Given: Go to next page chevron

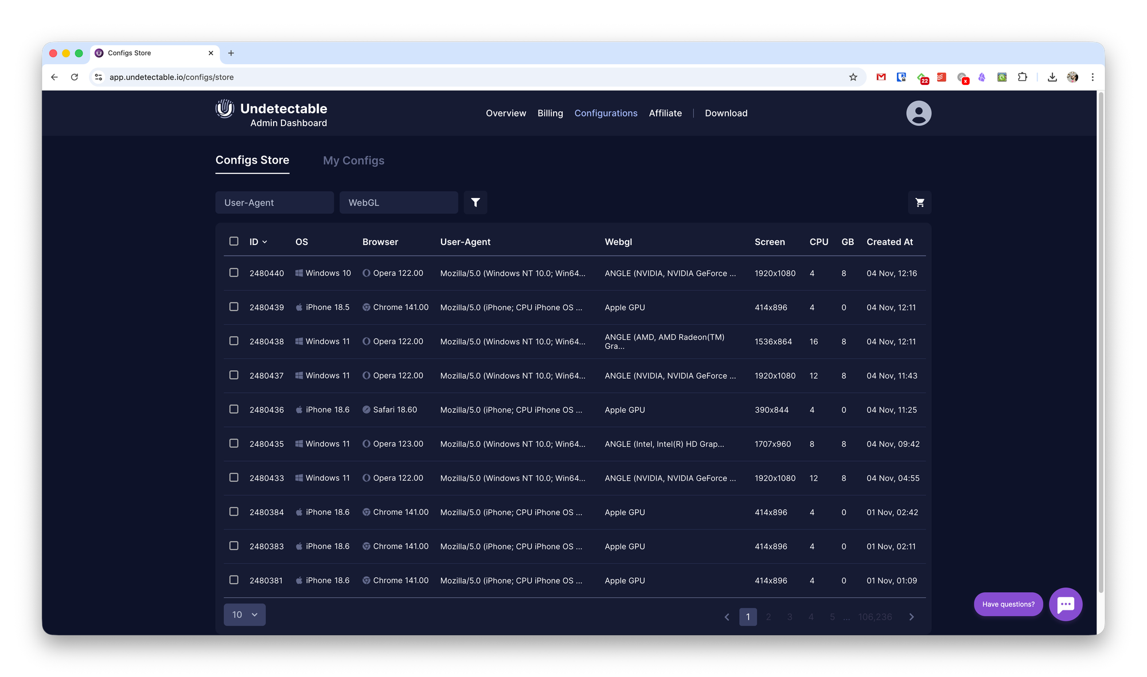Looking at the screenshot, I should (x=911, y=617).
